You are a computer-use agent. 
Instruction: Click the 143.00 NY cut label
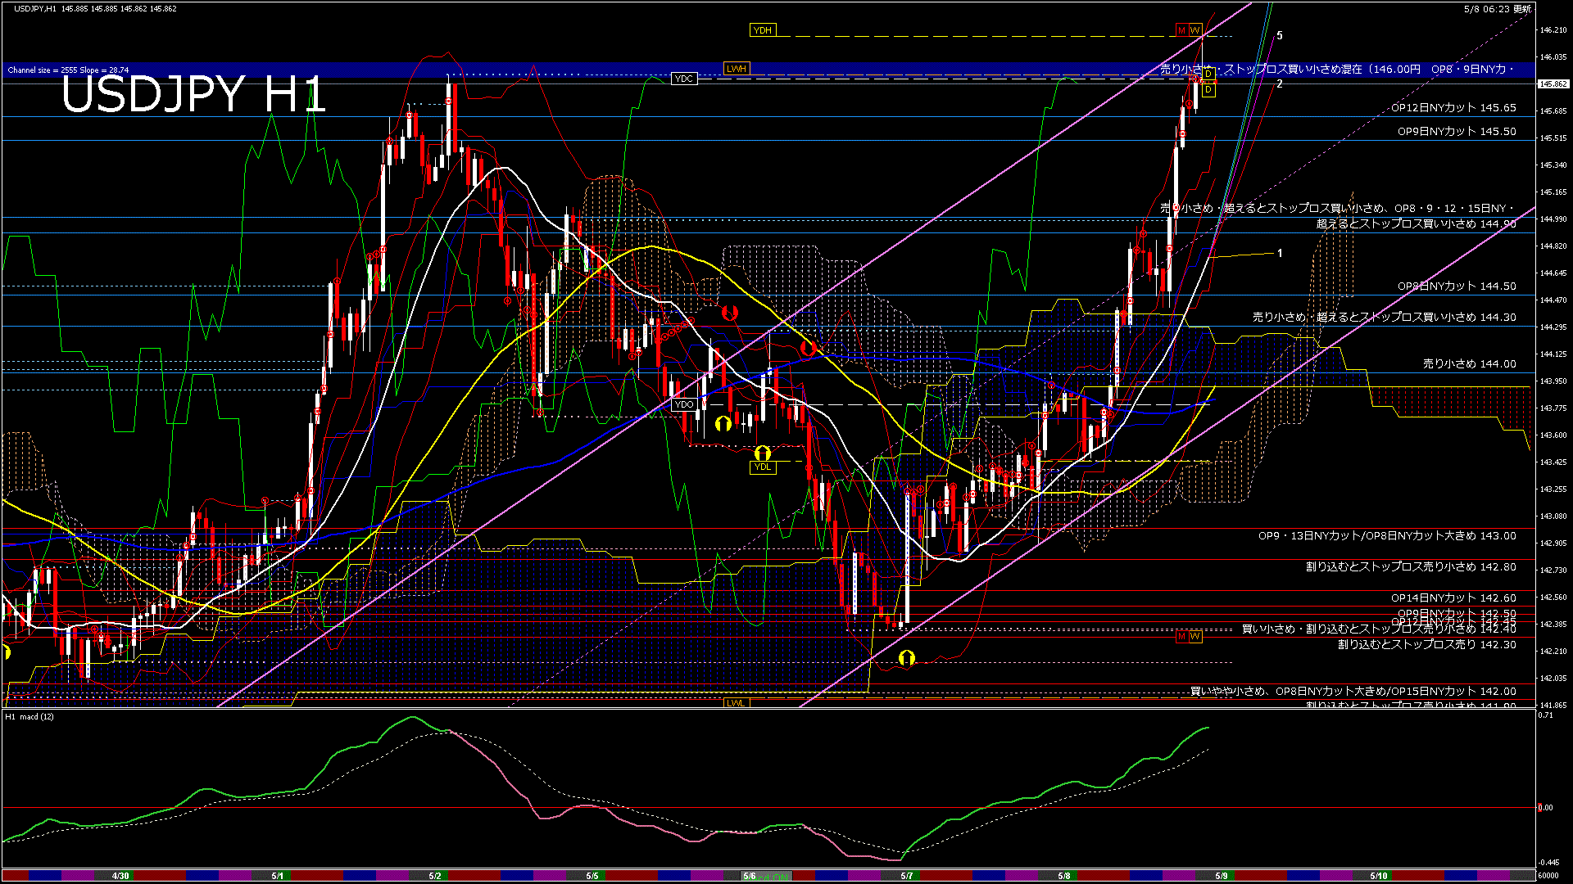1387,535
